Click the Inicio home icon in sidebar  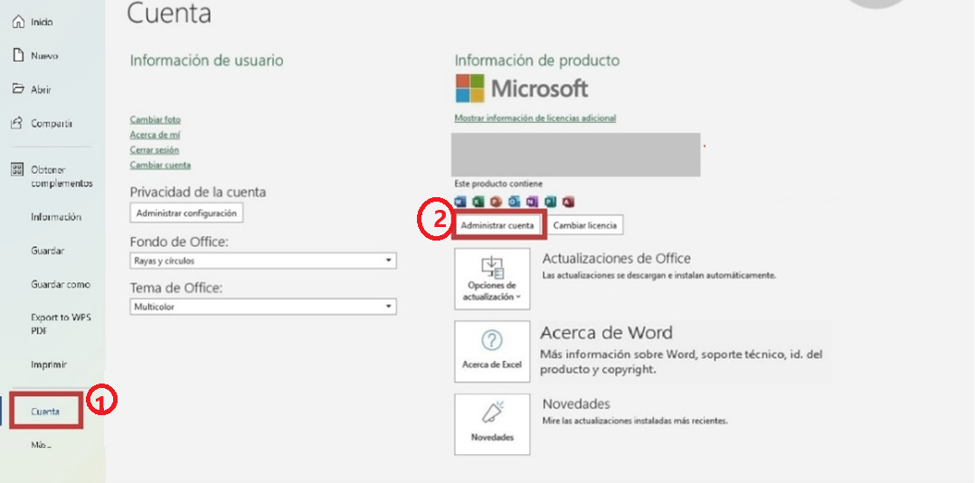[x=17, y=22]
